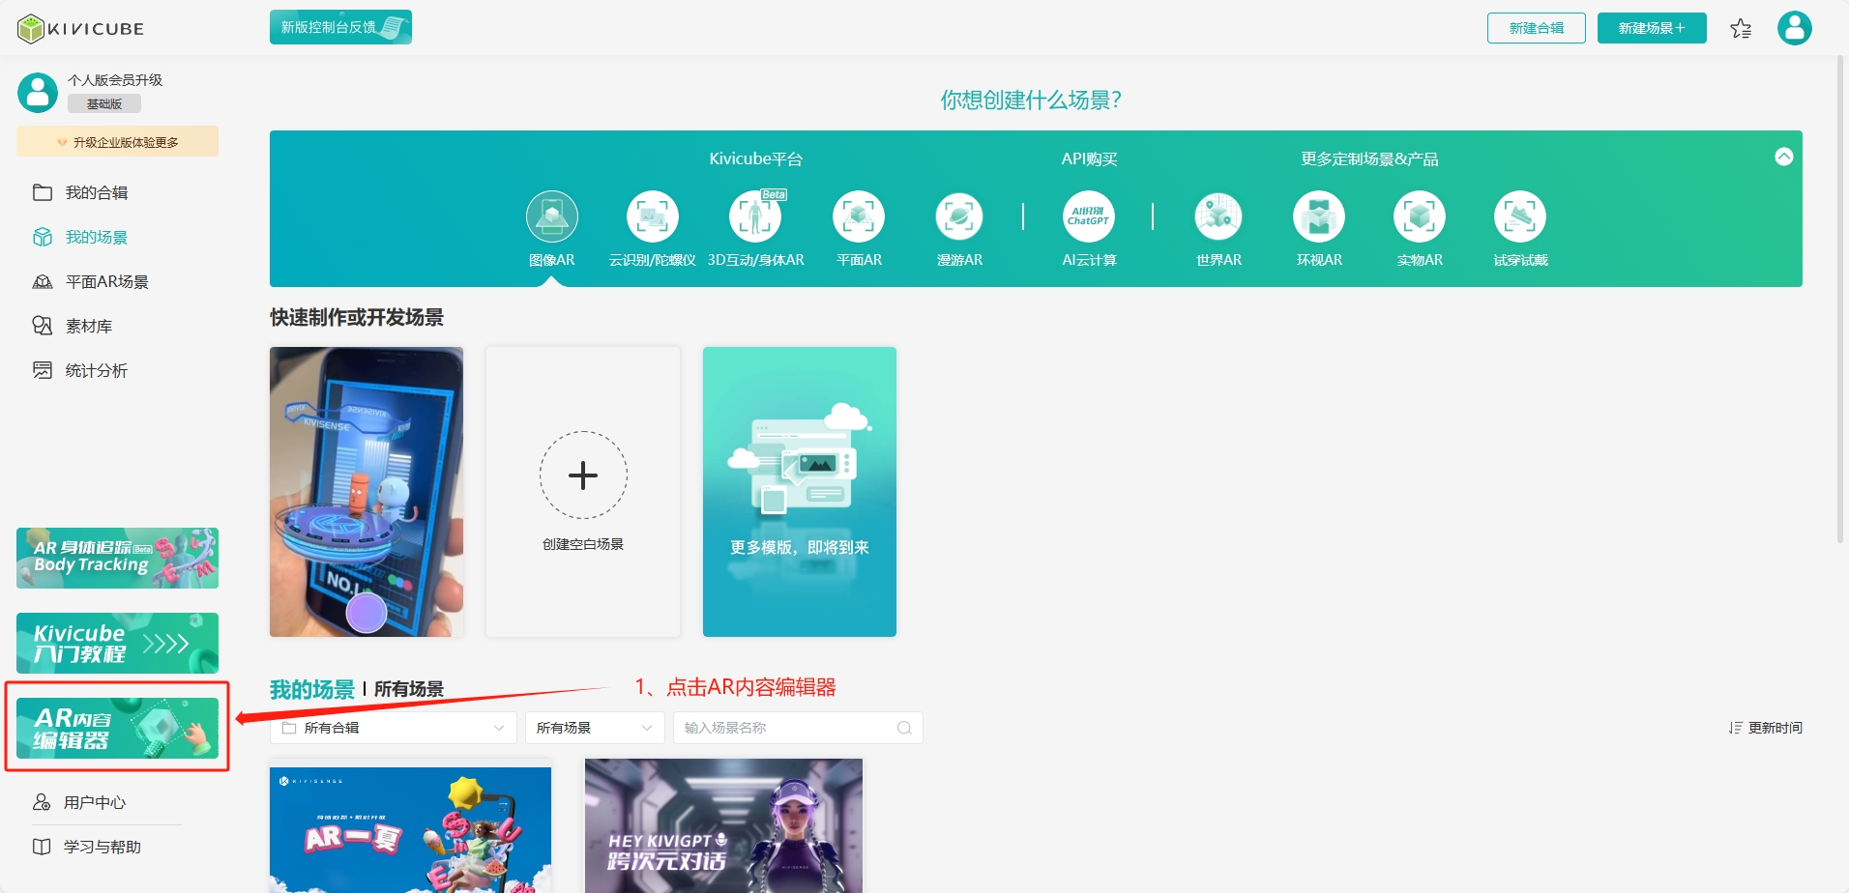Open the HEY KIVIGPT scene thumbnail
The width and height of the screenshot is (1849, 893).
(x=723, y=826)
